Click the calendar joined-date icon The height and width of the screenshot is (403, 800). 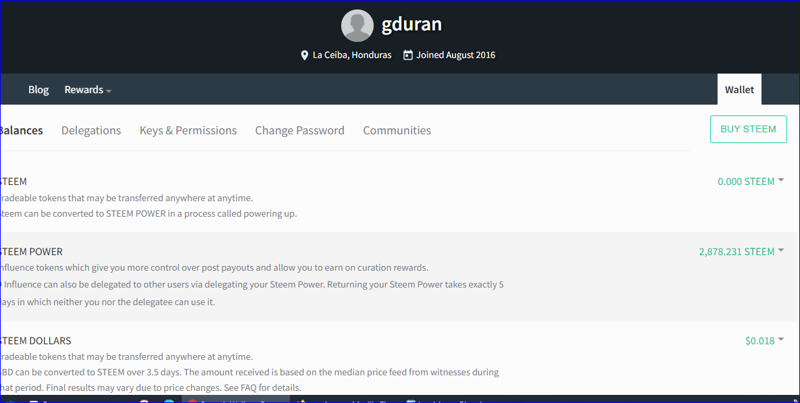[407, 55]
